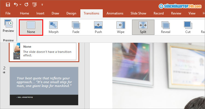
Task: Open the Animations tab
Action: (115, 13)
